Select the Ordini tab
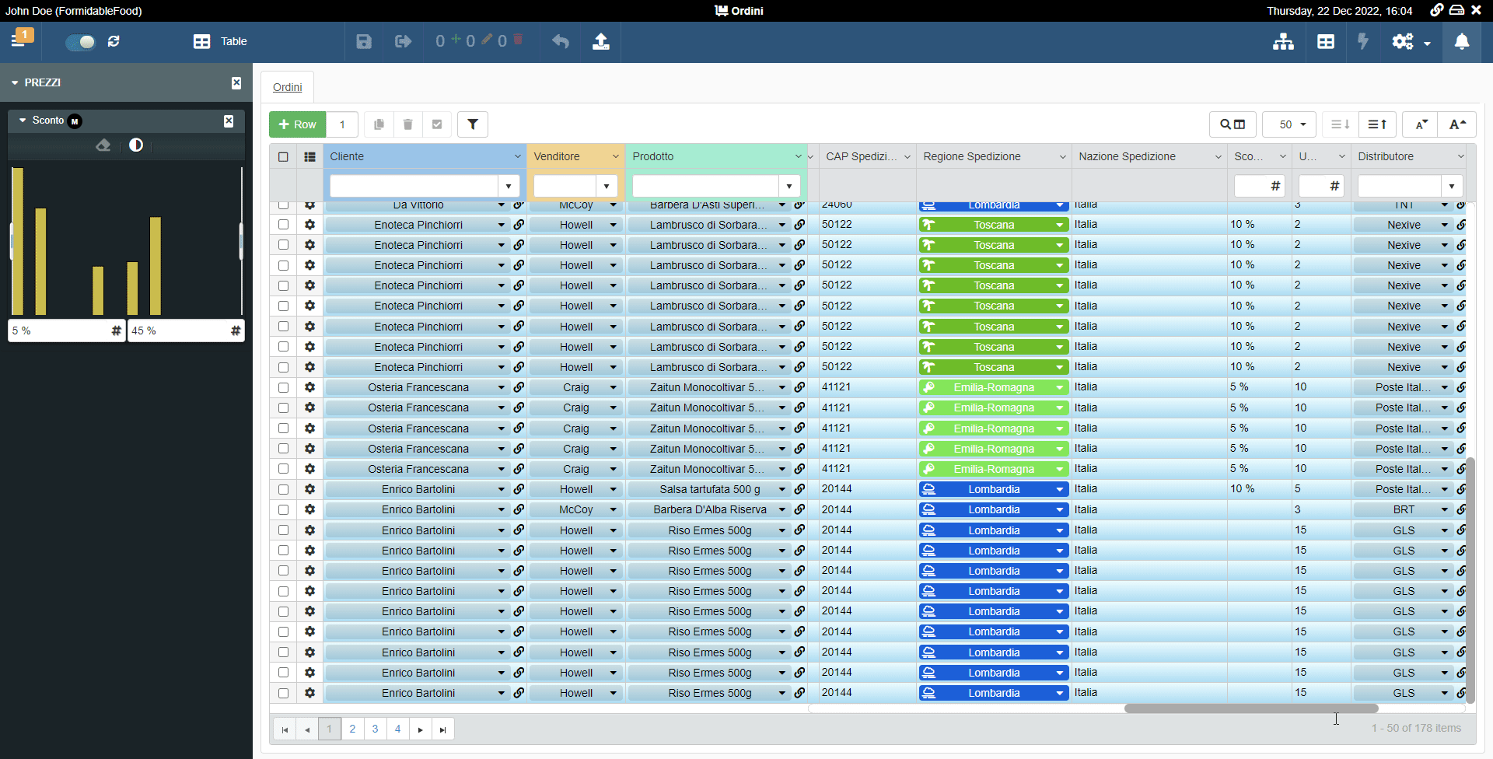1493x759 pixels. 287,87
